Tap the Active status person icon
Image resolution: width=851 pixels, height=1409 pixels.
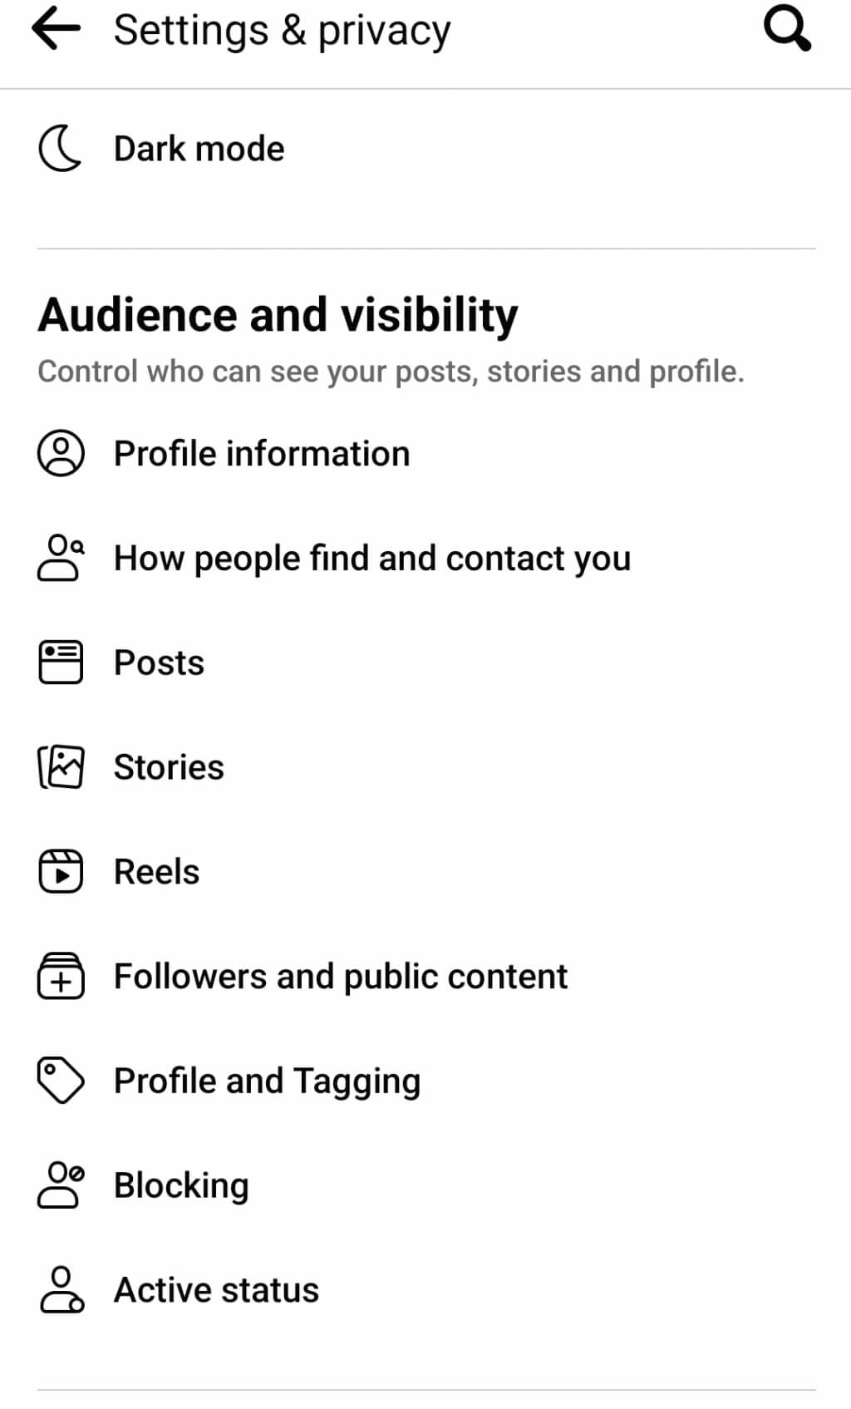61,1290
